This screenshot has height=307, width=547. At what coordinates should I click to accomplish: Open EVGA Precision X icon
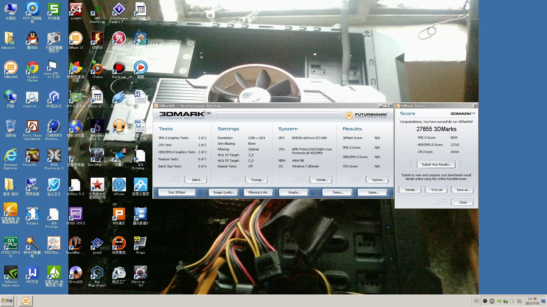point(54,159)
